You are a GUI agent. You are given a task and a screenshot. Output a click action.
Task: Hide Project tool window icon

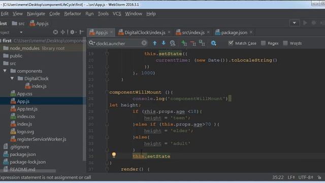82,32
